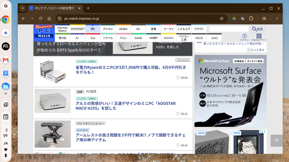Open the Files app from the shelf

6,86
